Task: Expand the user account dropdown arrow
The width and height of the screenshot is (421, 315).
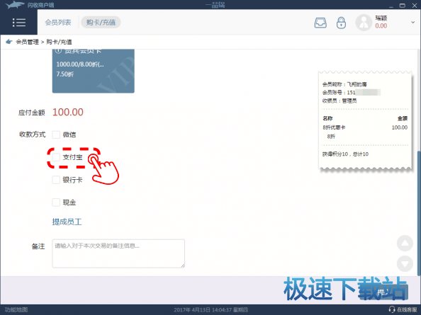Action: [x=412, y=22]
